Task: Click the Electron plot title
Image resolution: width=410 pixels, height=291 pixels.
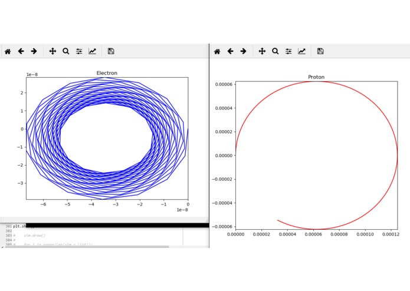Action: [x=107, y=73]
